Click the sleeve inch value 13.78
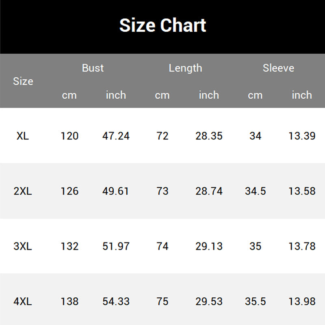The image size is (325, 325). point(302,246)
